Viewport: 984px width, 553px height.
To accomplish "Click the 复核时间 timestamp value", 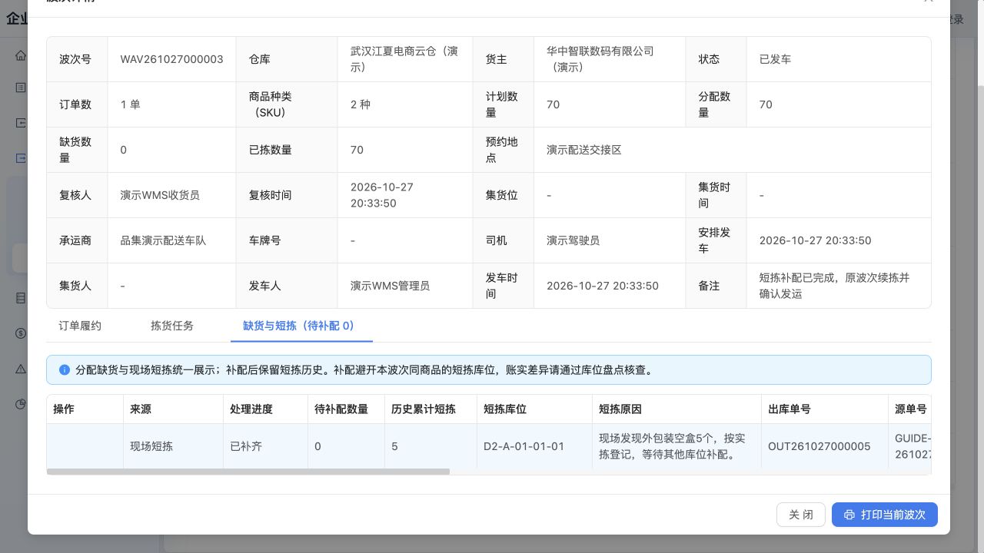I will pos(382,195).
